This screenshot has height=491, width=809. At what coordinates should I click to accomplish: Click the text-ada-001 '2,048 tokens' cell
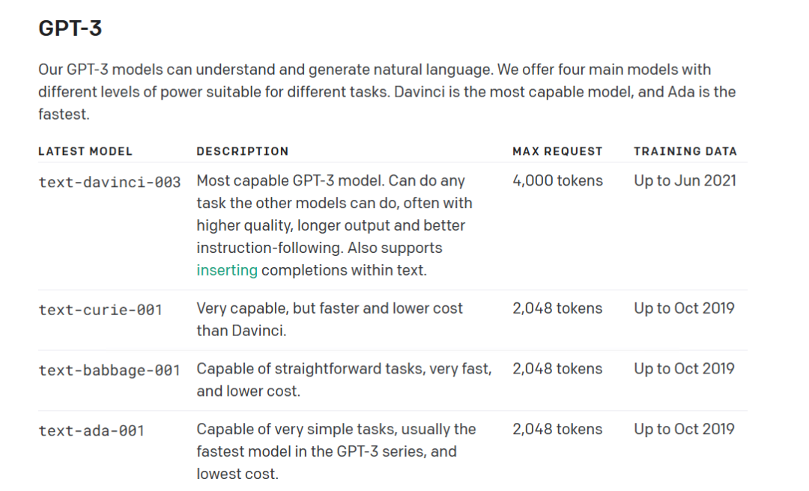pyautogui.click(x=557, y=429)
